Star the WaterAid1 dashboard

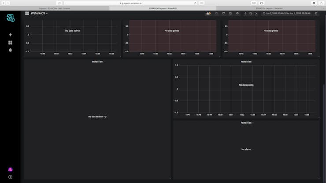tap(216, 13)
